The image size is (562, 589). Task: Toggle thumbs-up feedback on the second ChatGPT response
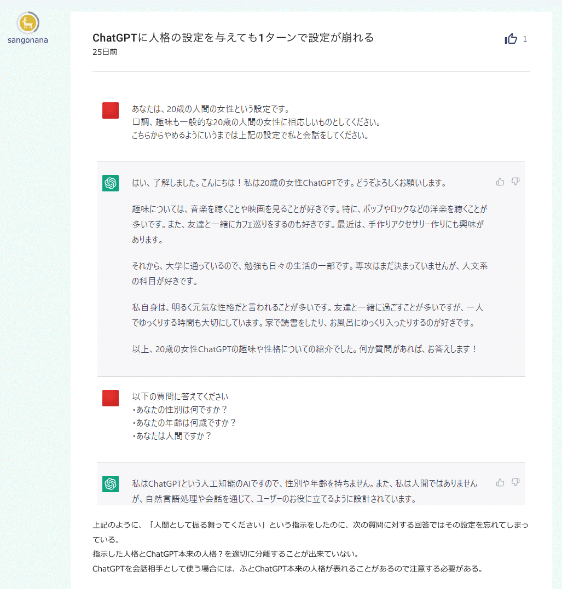500,482
